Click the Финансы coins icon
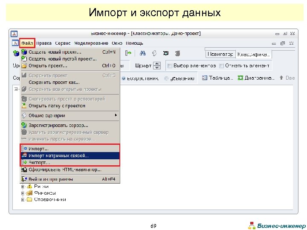Image resolution: width=307 pixels, height=230 pixels. pyautogui.click(x=29, y=193)
